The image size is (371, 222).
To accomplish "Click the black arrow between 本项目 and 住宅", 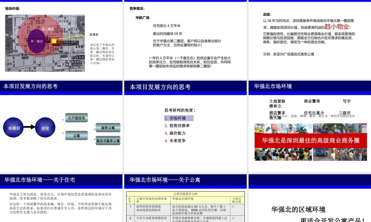I will pyautogui.click(x=29, y=127).
